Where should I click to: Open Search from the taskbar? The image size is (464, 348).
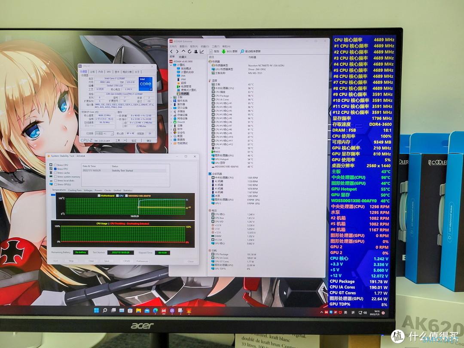click(x=105, y=311)
